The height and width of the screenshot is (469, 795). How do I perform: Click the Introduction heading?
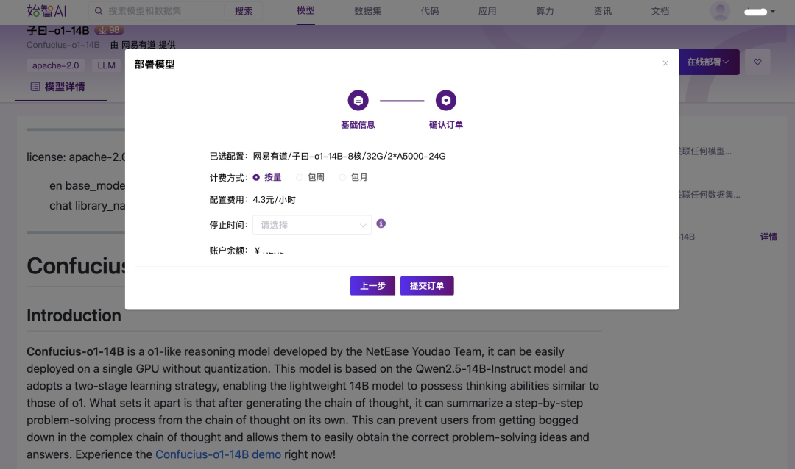point(74,315)
